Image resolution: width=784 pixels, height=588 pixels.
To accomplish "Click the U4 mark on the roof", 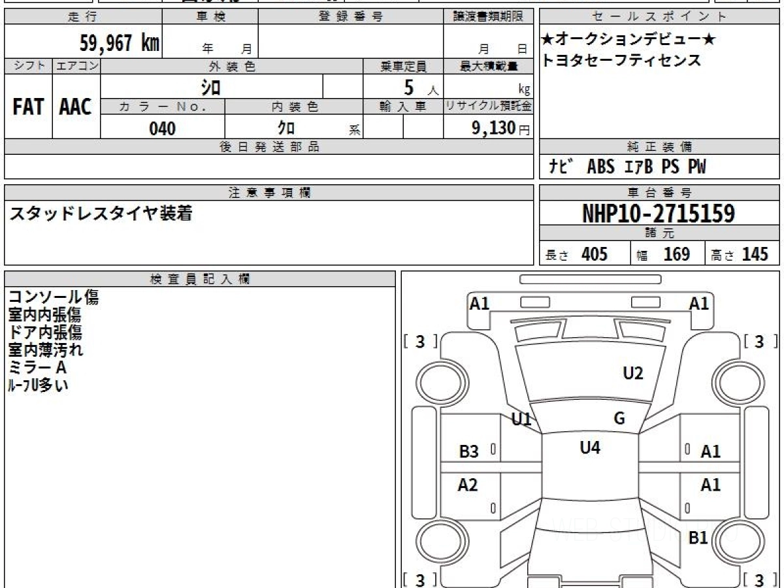I will (590, 448).
